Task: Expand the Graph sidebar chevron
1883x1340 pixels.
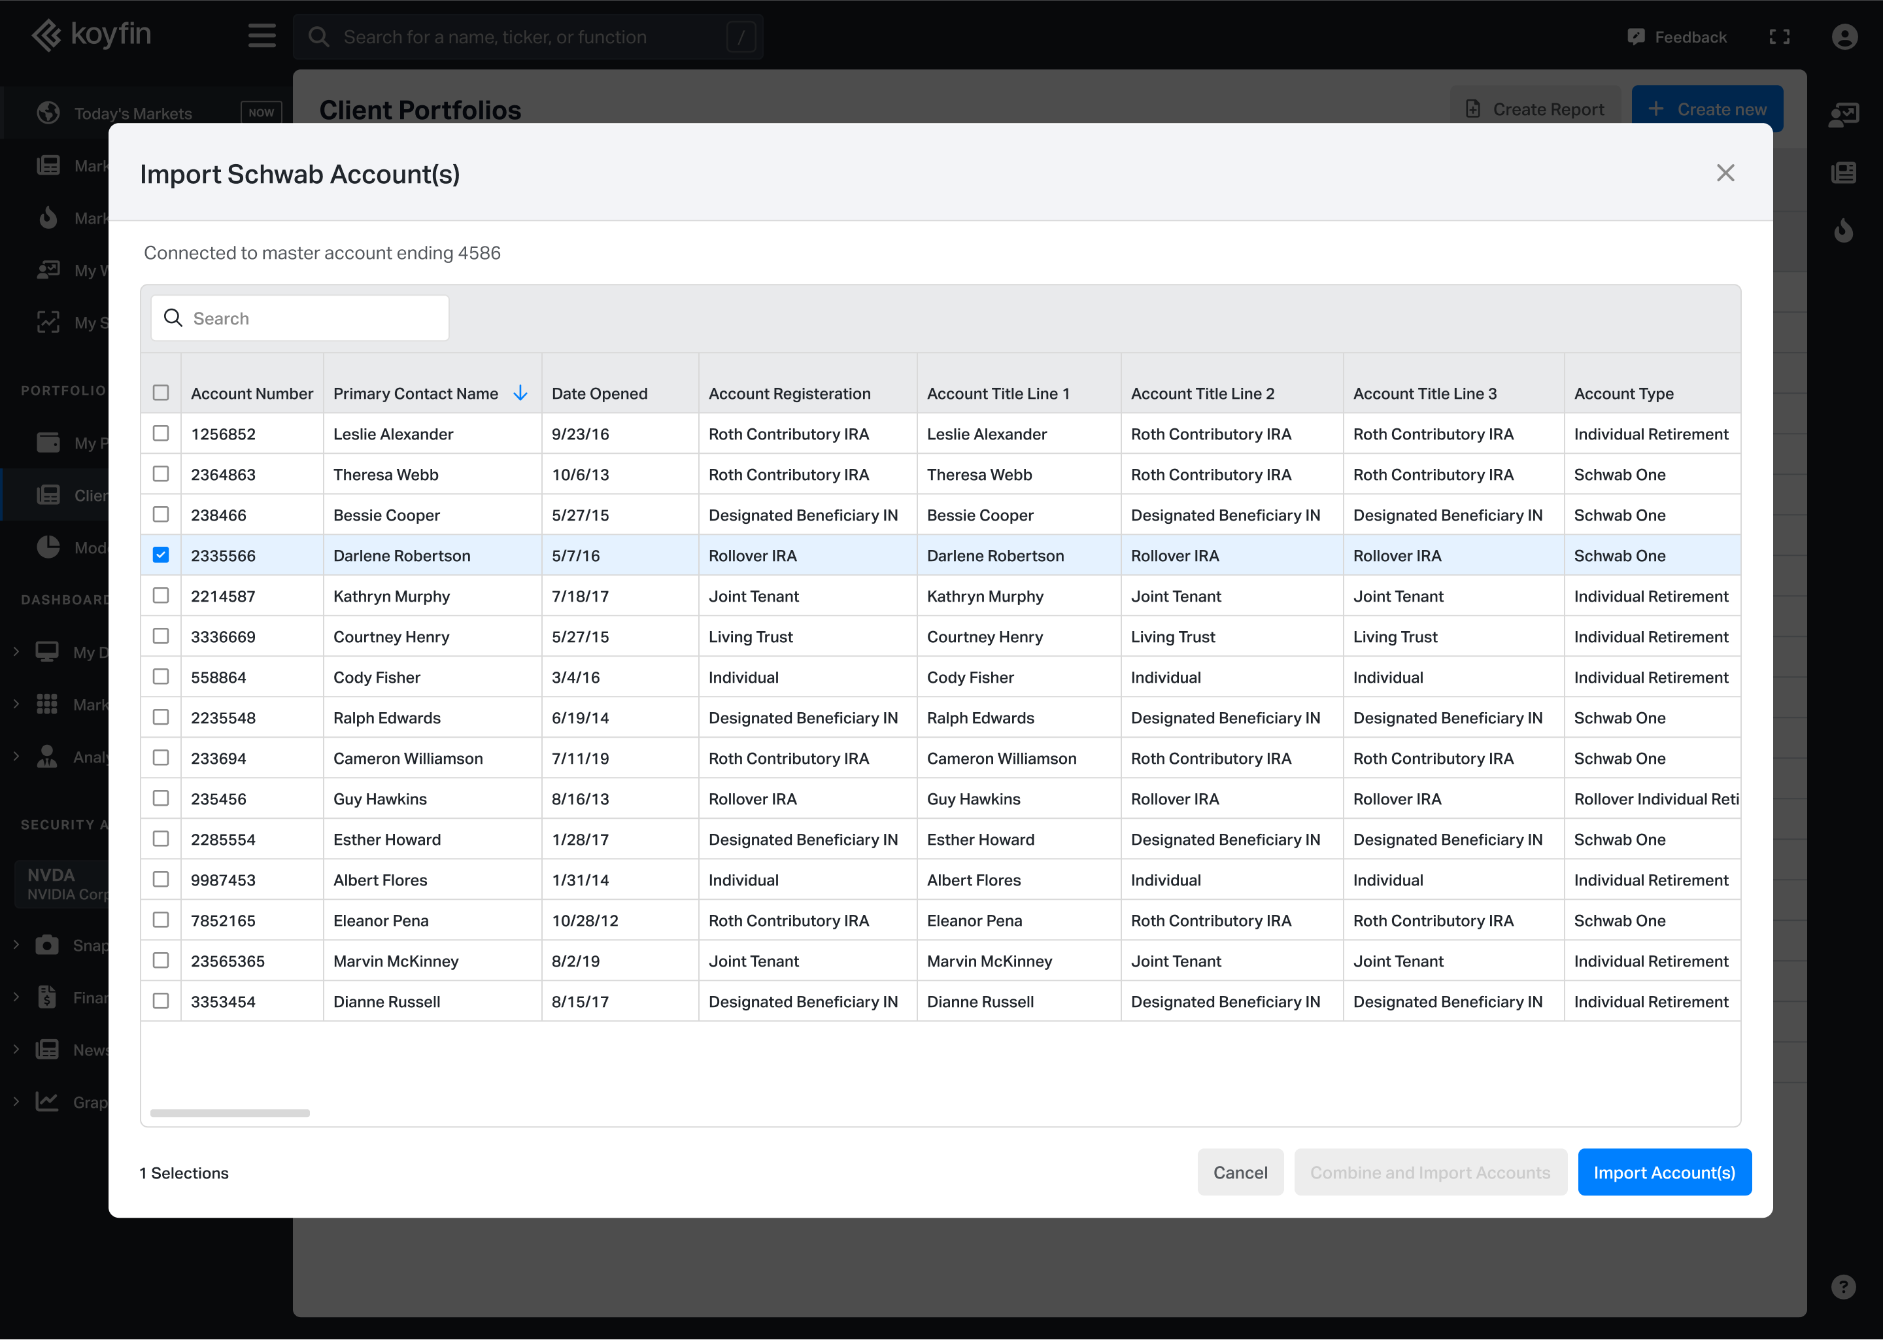Action: 16,1101
